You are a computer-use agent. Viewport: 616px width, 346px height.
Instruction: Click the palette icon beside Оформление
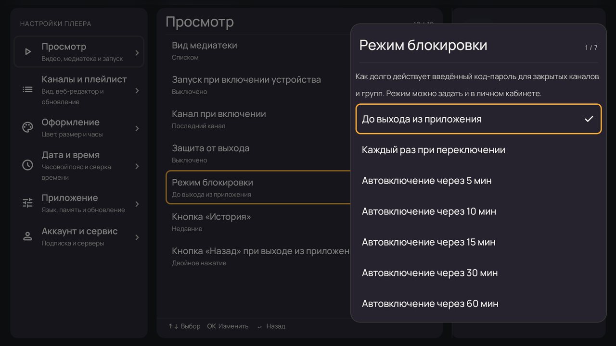(28, 127)
